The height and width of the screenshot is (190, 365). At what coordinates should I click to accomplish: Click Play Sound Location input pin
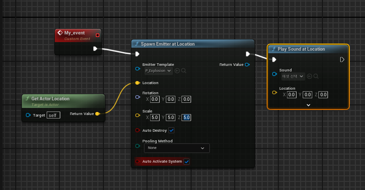[x=274, y=93]
